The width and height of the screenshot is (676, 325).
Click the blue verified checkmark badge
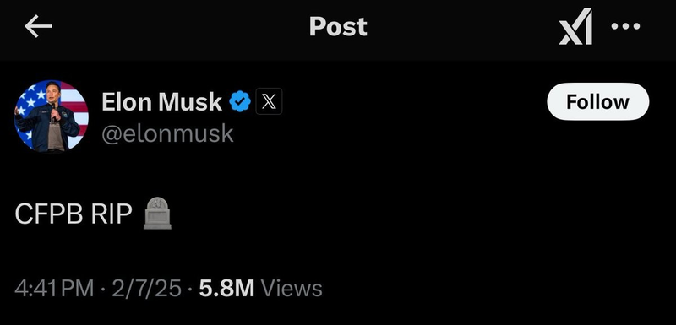[x=240, y=101]
